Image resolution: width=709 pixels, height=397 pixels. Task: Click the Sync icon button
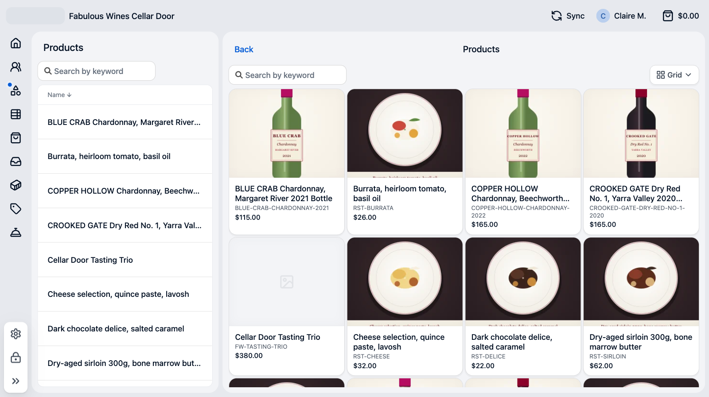point(568,16)
